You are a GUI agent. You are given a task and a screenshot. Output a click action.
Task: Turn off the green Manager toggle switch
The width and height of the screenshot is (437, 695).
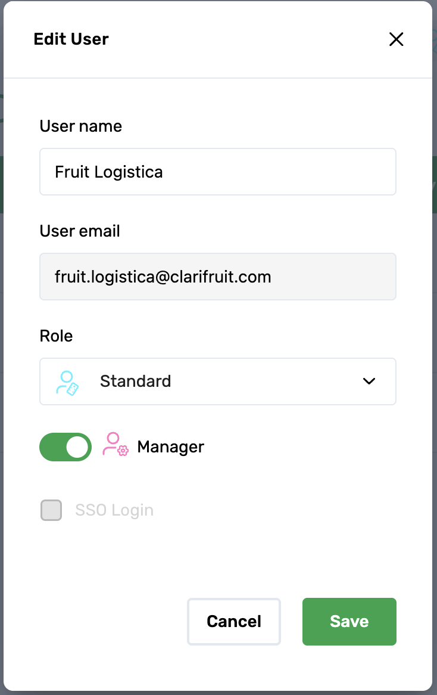click(x=65, y=447)
